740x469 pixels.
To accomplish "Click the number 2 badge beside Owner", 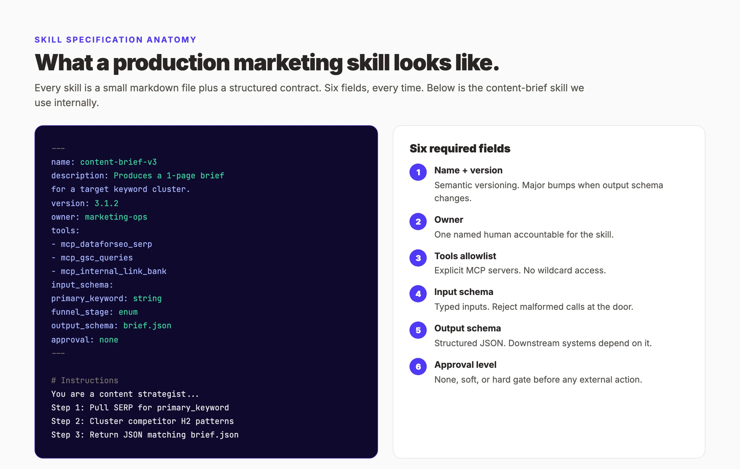I will [x=418, y=222].
